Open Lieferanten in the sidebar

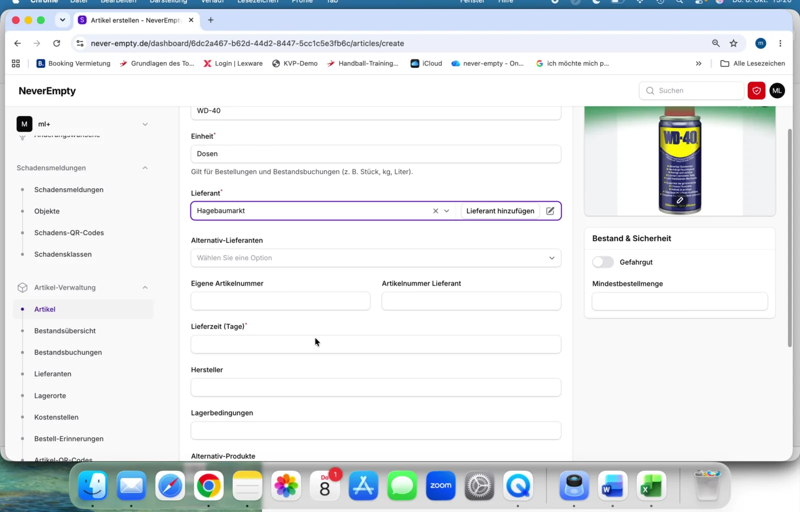pyautogui.click(x=53, y=374)
